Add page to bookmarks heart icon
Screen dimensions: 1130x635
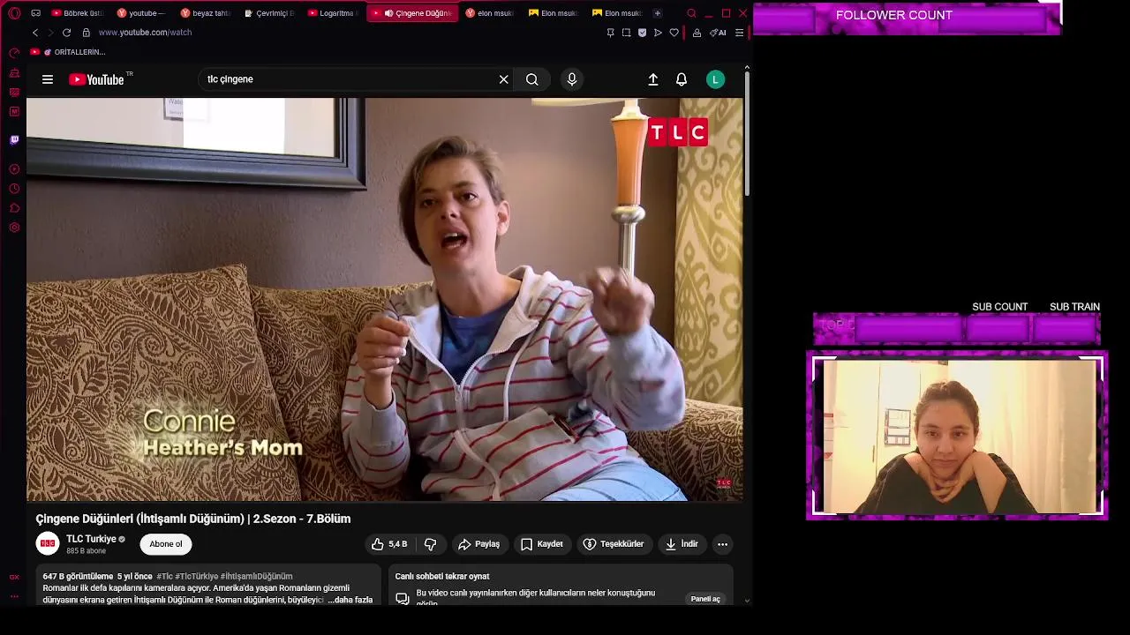point(674,33)
